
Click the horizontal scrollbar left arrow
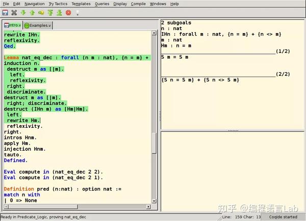point(6,207)
